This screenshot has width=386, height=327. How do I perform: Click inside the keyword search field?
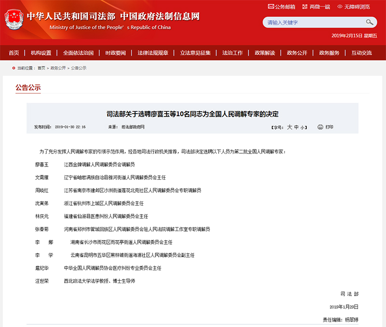click(314, 23)
